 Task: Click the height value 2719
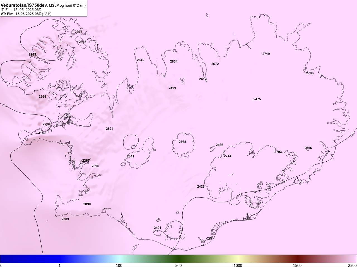266,54
